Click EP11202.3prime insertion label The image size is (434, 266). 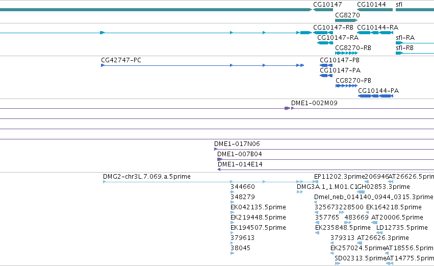339,177
